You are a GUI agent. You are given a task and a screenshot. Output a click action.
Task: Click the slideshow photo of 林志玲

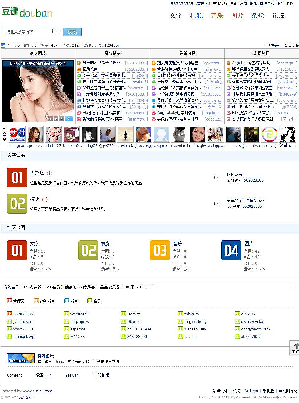coord(38,91)
